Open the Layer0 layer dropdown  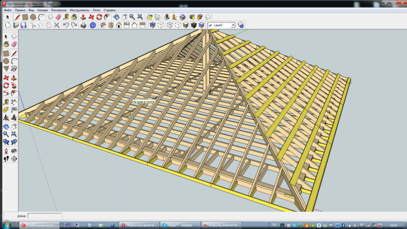pos(233,25)
